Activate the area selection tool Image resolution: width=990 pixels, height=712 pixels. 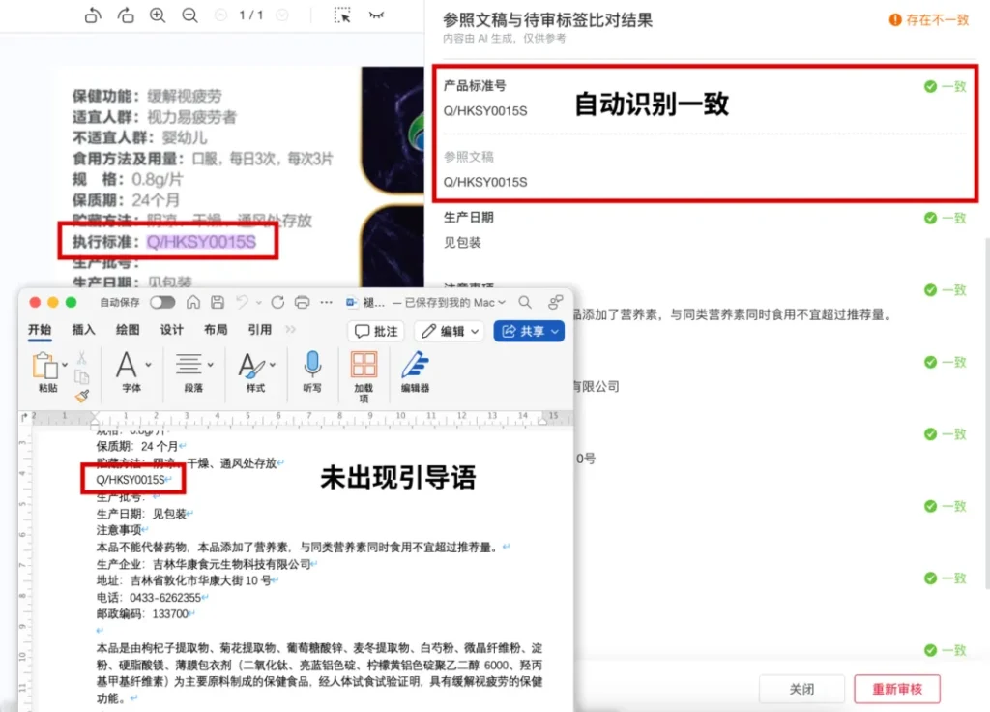click(x=342, y=15)
